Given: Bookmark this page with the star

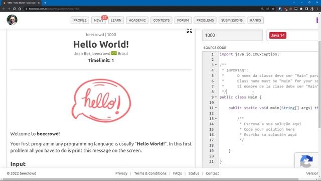Looking at the screenshot, I should click(273, 9).
